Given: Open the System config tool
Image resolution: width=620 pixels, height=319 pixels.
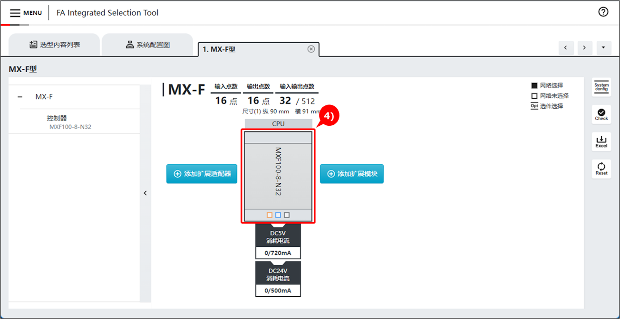Looking at the screenshot, I should [601, 87].
